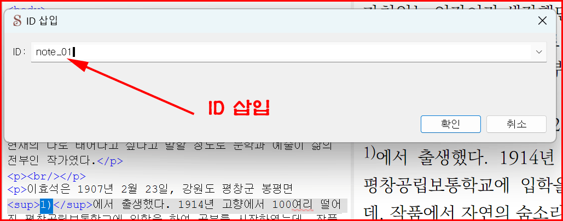Click the <p><br/></p> line in code view
Viewport: 563px width, 221px height.
pos(47,176)
